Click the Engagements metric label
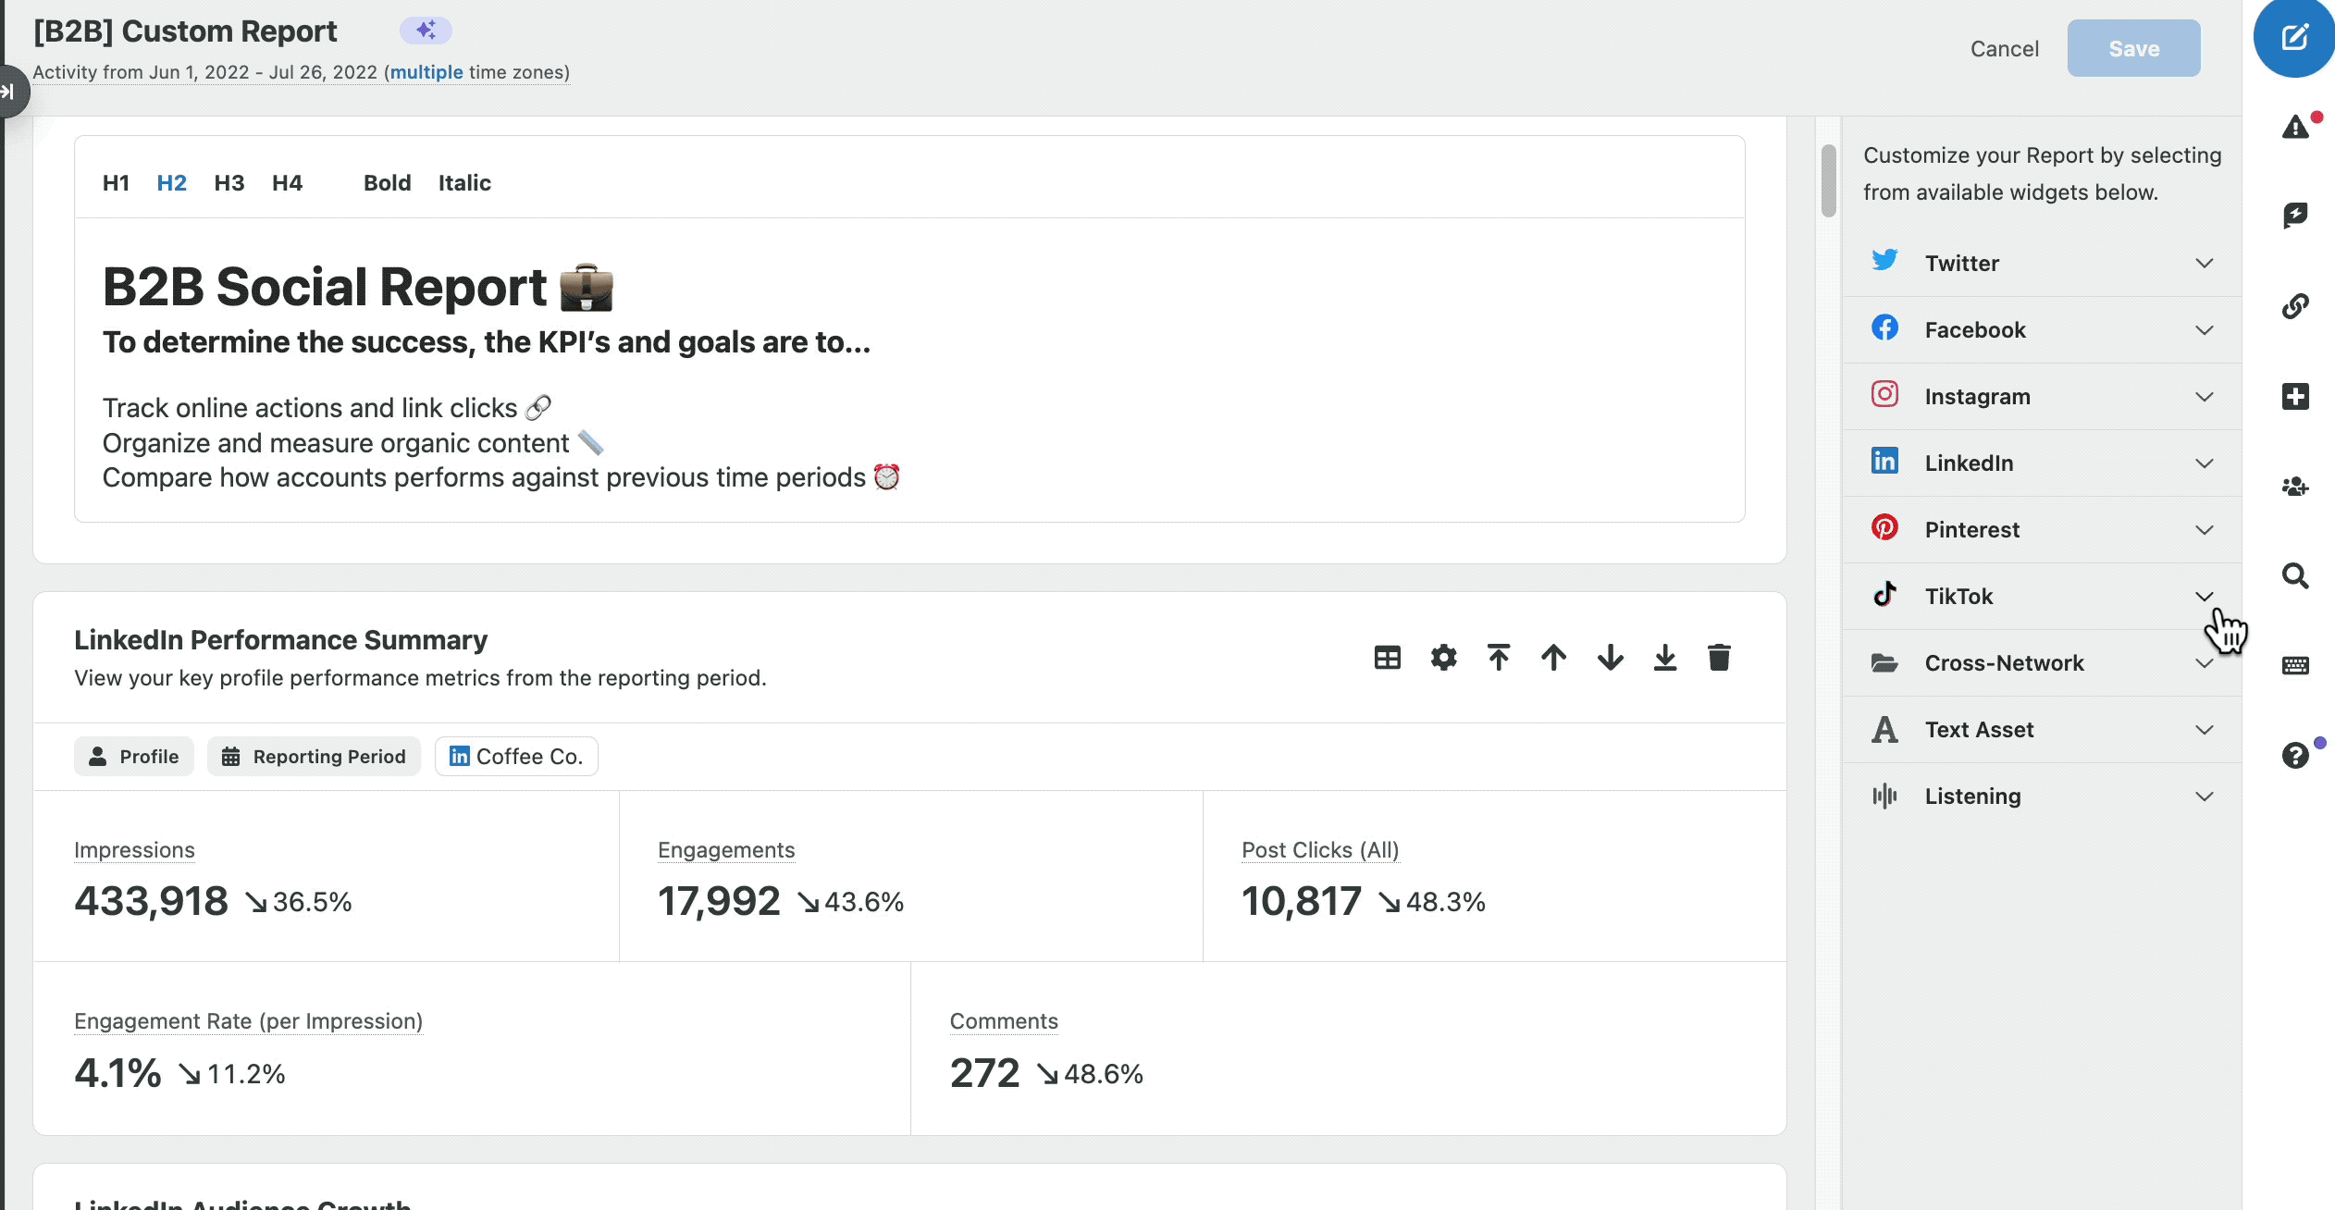The width and height of the screenshot is (2335, 1210). click(726, 850)
